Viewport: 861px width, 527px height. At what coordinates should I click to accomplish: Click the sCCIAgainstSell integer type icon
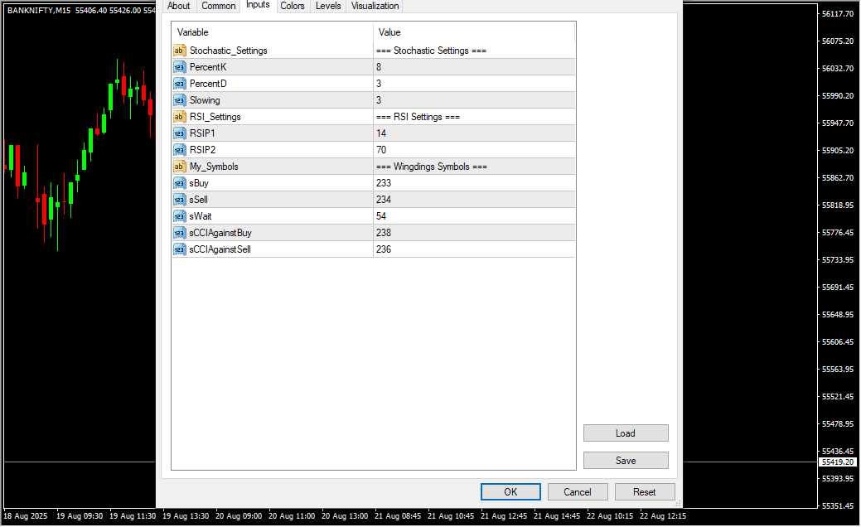pyautogui.click(x=179, y=249)
